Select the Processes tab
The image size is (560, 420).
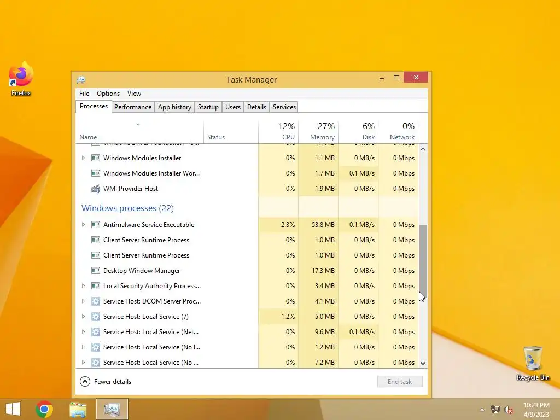(x=94, y=107)
